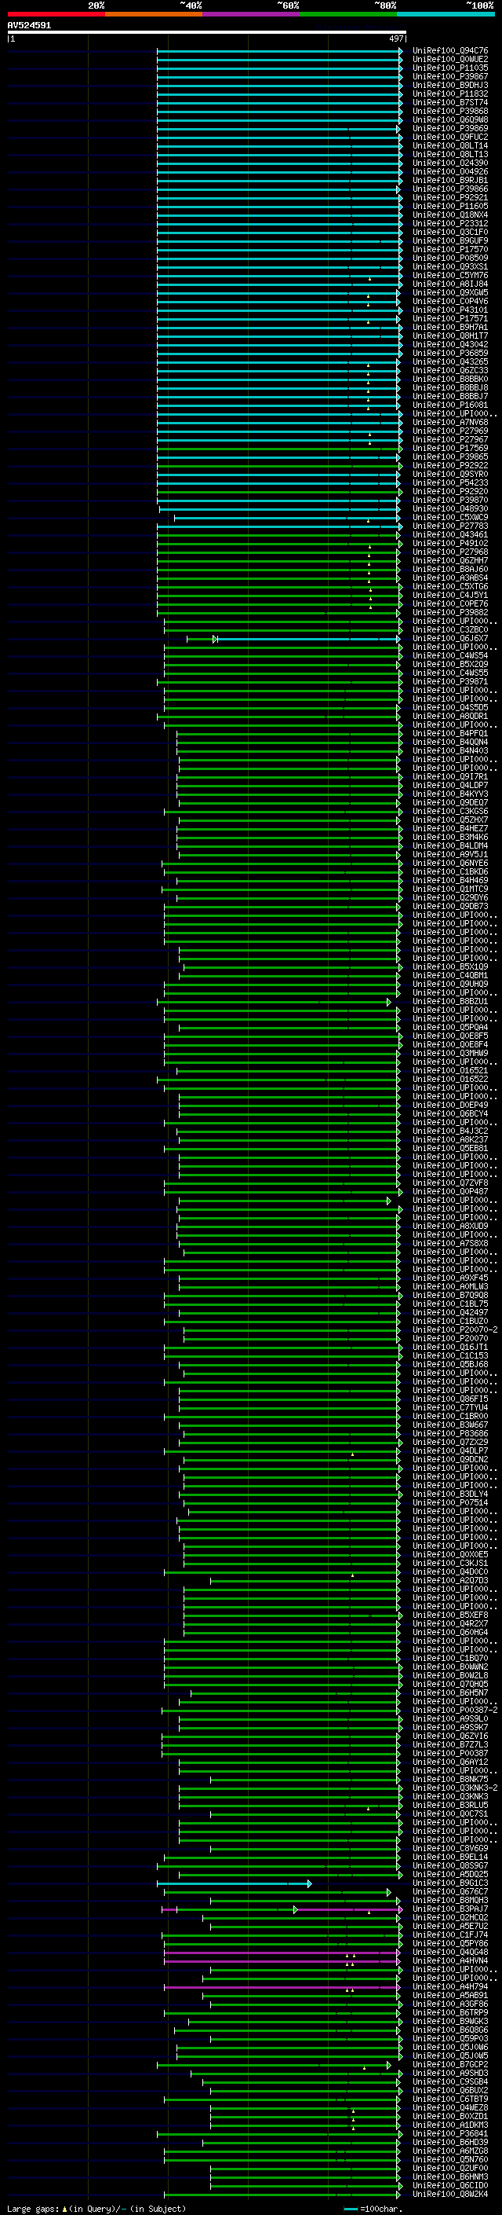Select hit label UniRef100_P49102

tap(450, 543)
